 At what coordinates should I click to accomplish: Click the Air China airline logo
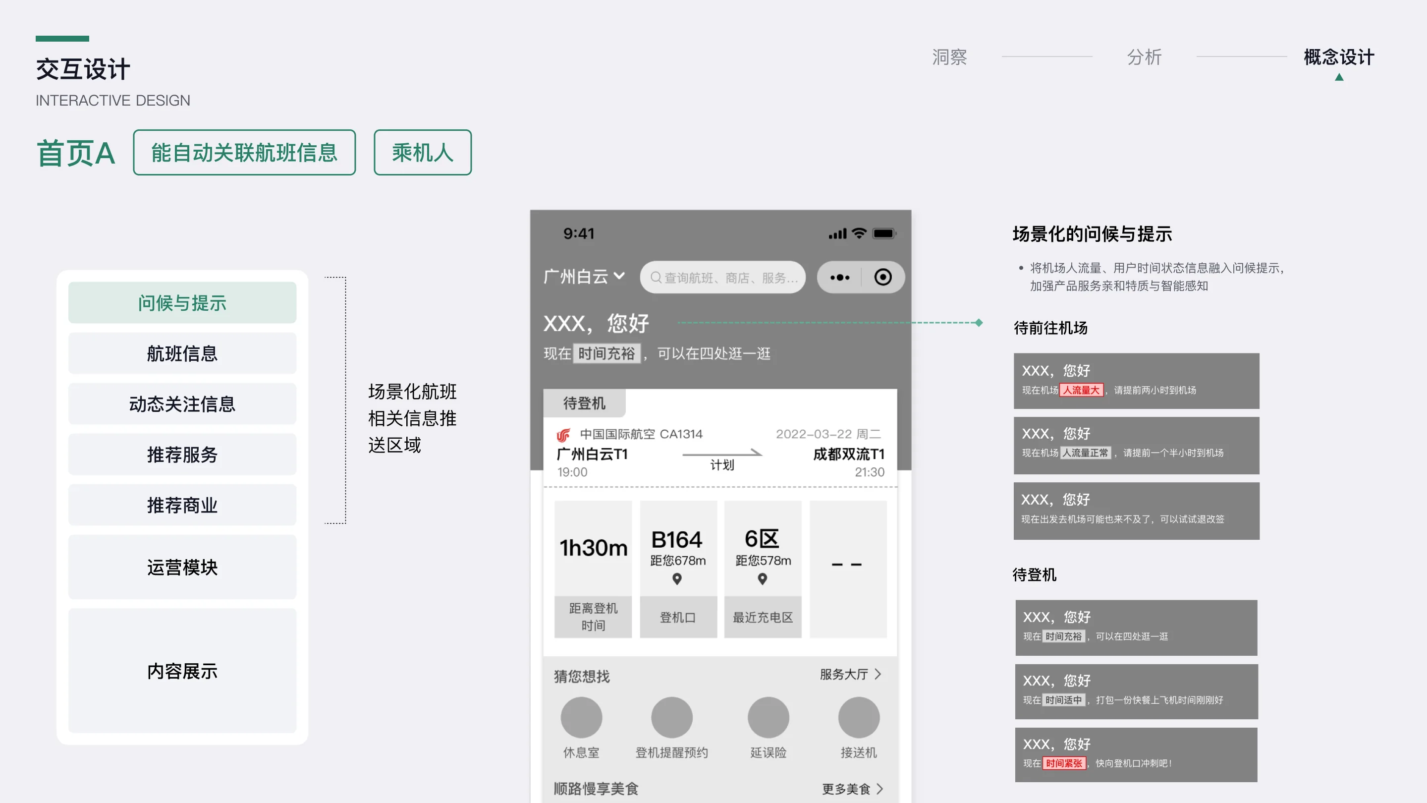[563, 435]
